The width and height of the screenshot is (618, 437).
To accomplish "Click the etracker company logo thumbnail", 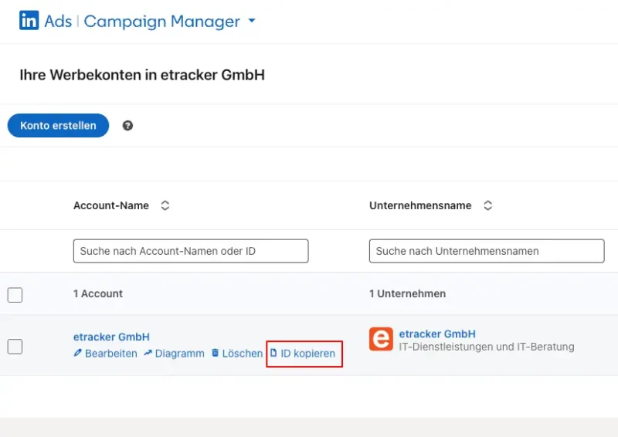I will [x=381, y=339].
